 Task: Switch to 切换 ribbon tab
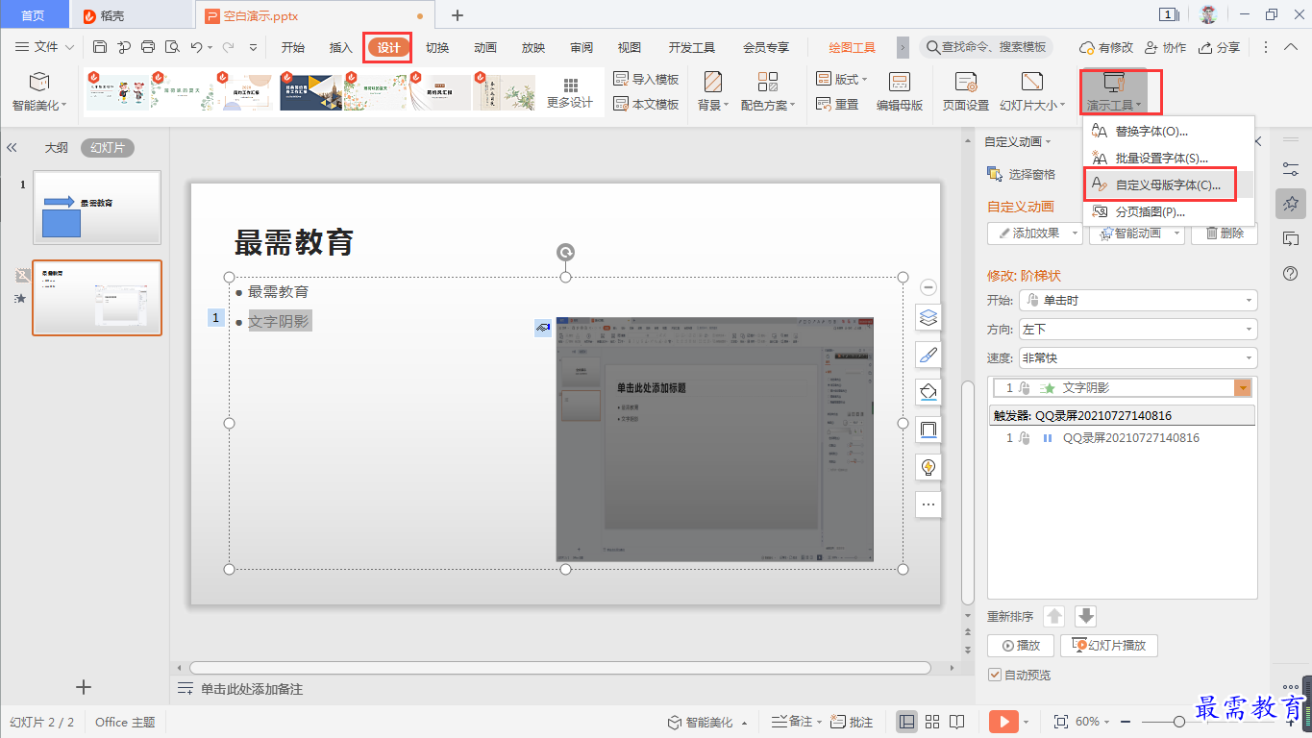(x=437, y=47)
